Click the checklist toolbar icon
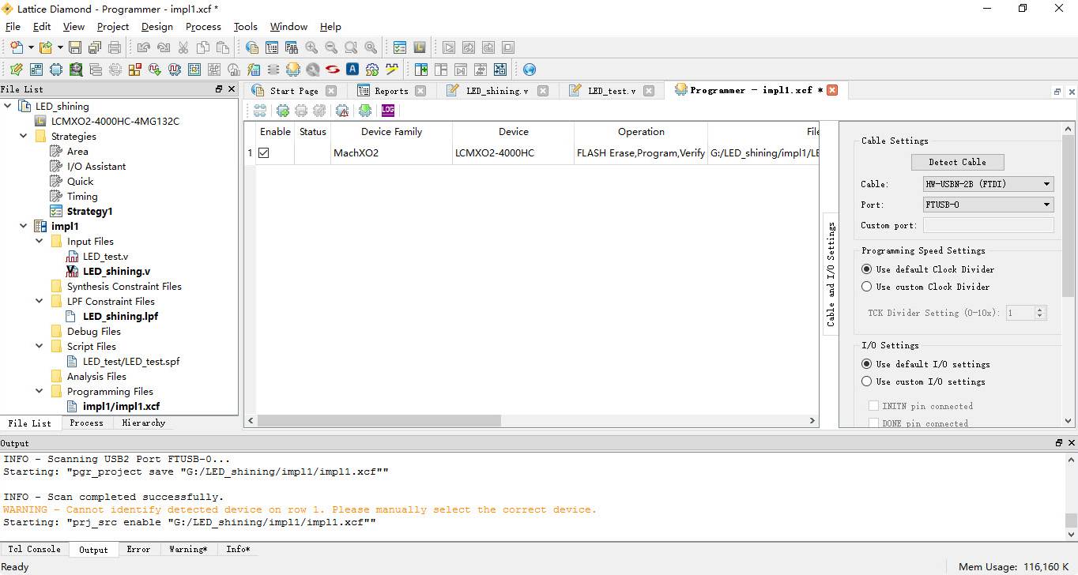Viewport: 1078px width, 575px height. tap(400, 47)
